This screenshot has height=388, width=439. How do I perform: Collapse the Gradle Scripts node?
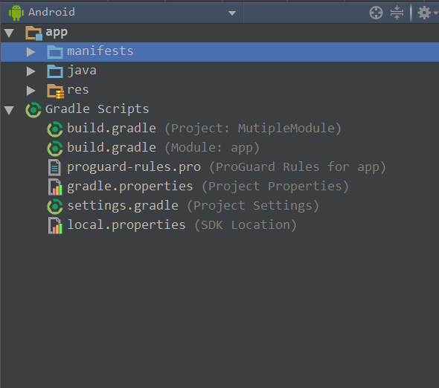tap(9, 110)
